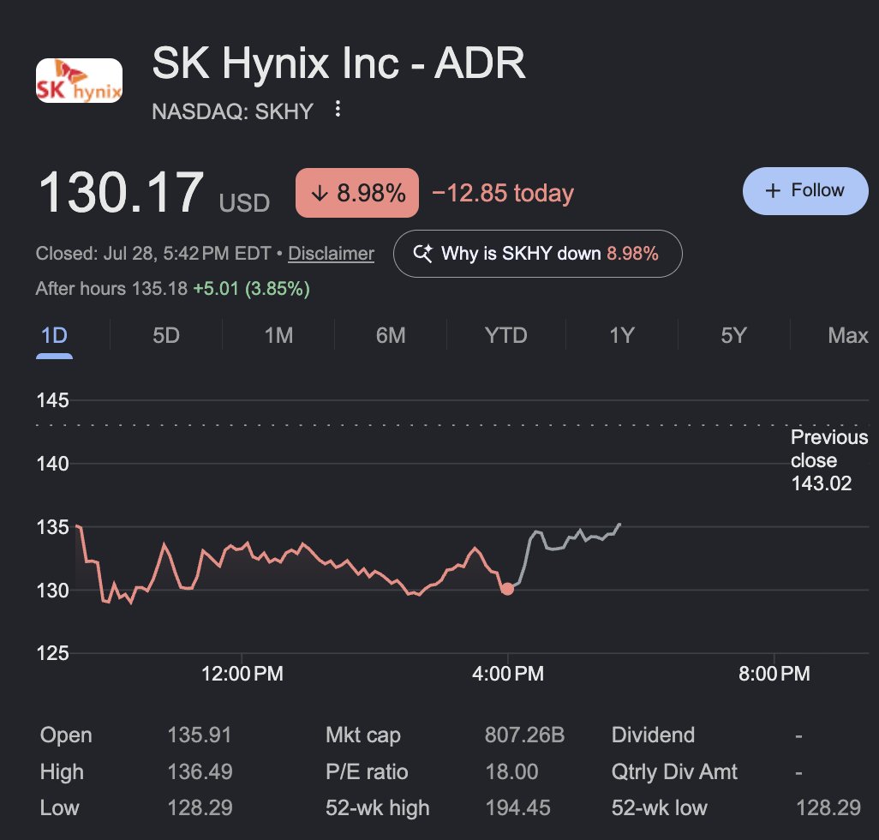Click the 4:00 PM axis label

[x=508, y=674]
